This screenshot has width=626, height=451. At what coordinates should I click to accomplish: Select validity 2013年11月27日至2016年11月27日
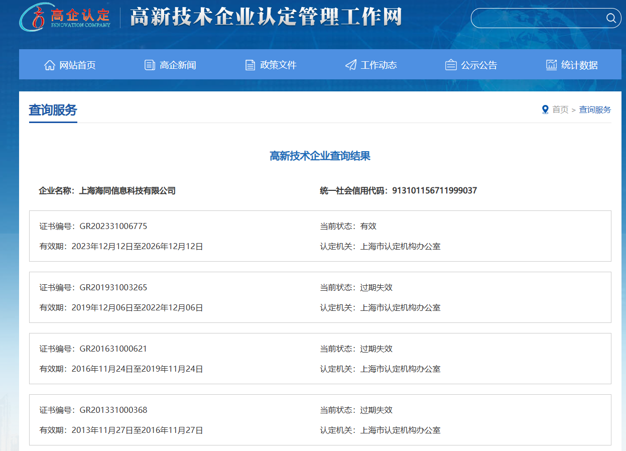(x=138, y=430)
